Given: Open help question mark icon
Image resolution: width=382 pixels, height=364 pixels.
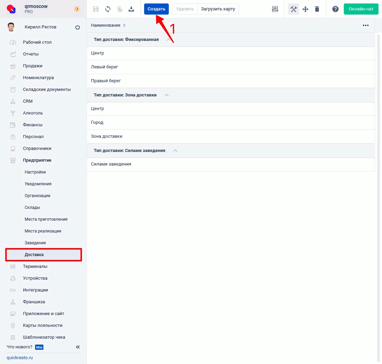Looking at the screenshot, I should tap(335, 9).
